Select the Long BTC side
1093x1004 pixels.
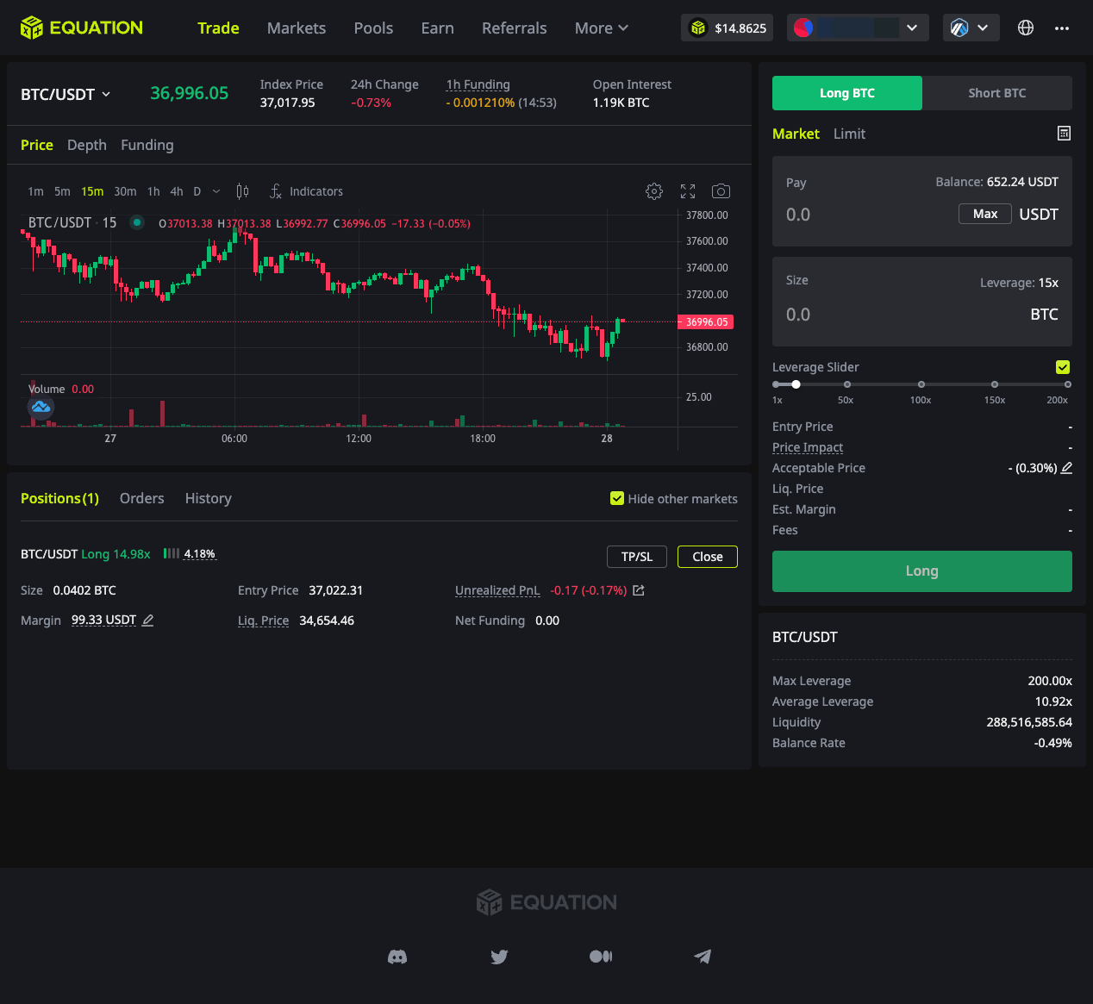[x=847, y=93]
